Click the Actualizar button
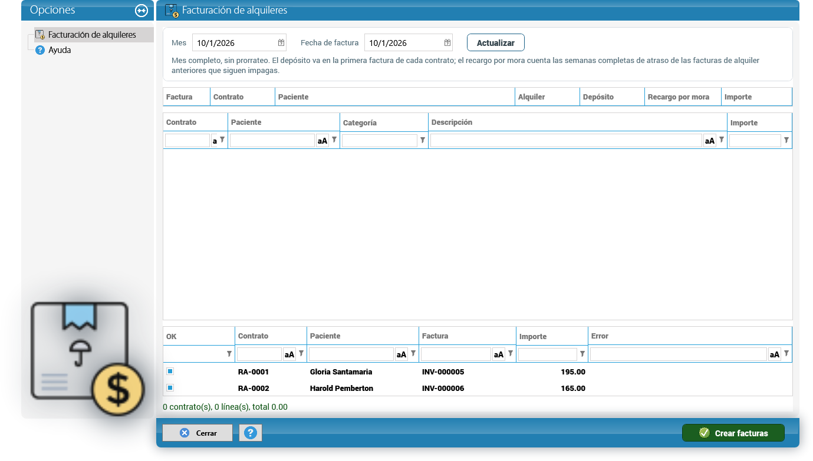This screenshot has height=461, width=813. [495, 43]
